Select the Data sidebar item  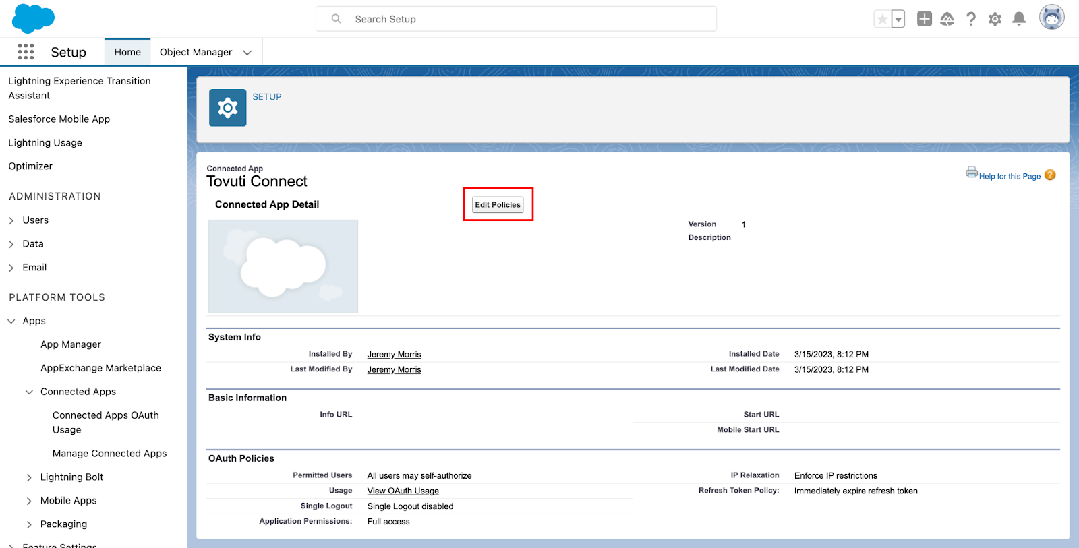coord(33,244)
